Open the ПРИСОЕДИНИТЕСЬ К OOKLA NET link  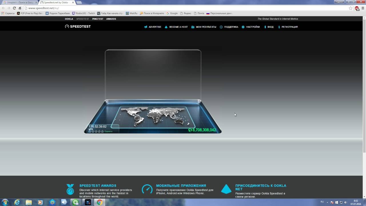(x=261, y=187)
